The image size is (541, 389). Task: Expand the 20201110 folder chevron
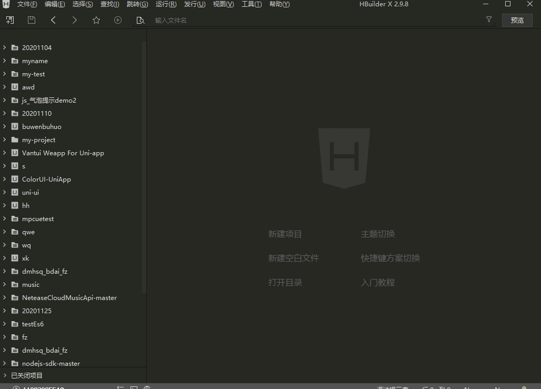point(5,113)
